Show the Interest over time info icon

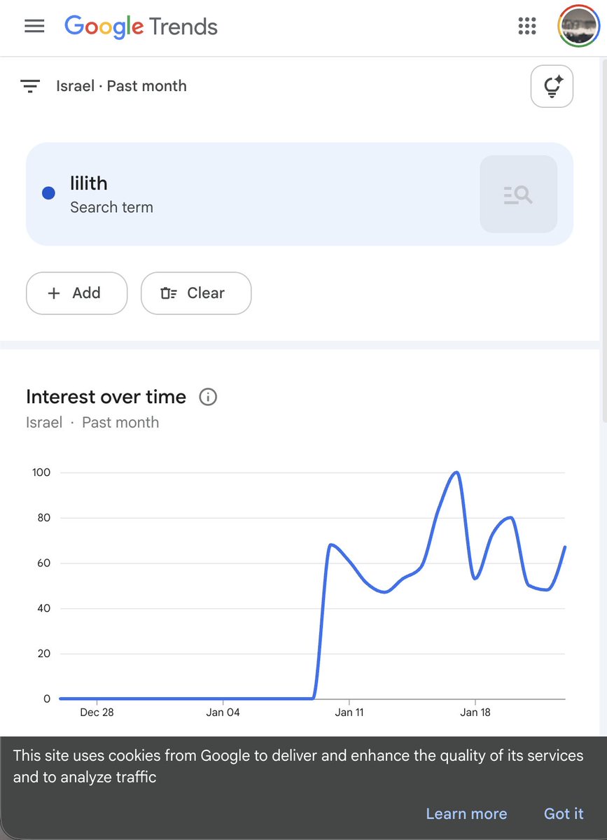[x=208, y=397]
